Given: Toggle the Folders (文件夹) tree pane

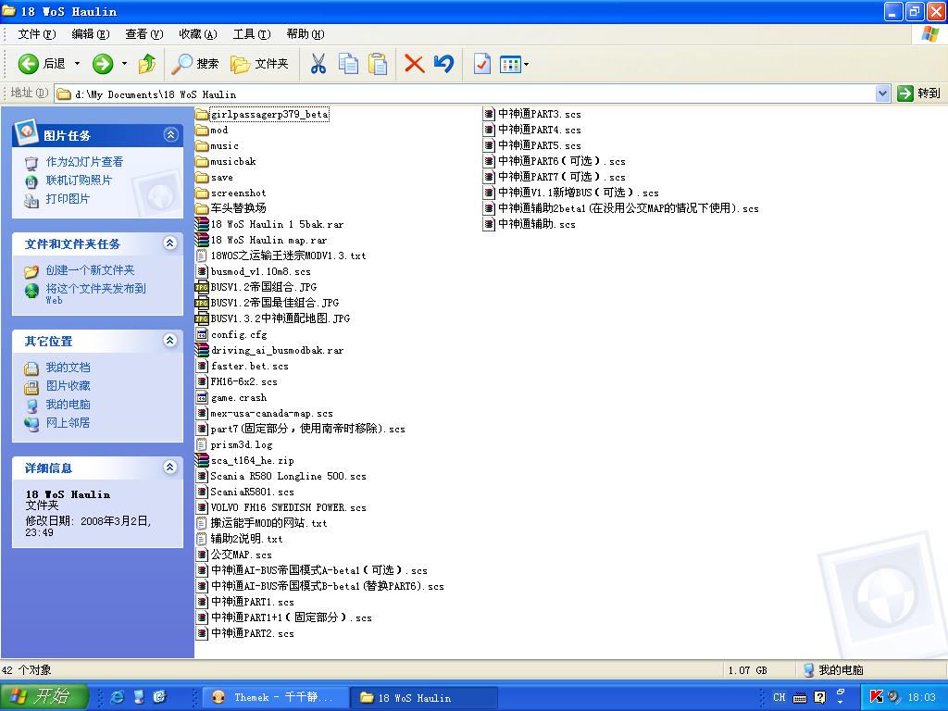Looking at the screenshot, I should click(x=260, y=64).
